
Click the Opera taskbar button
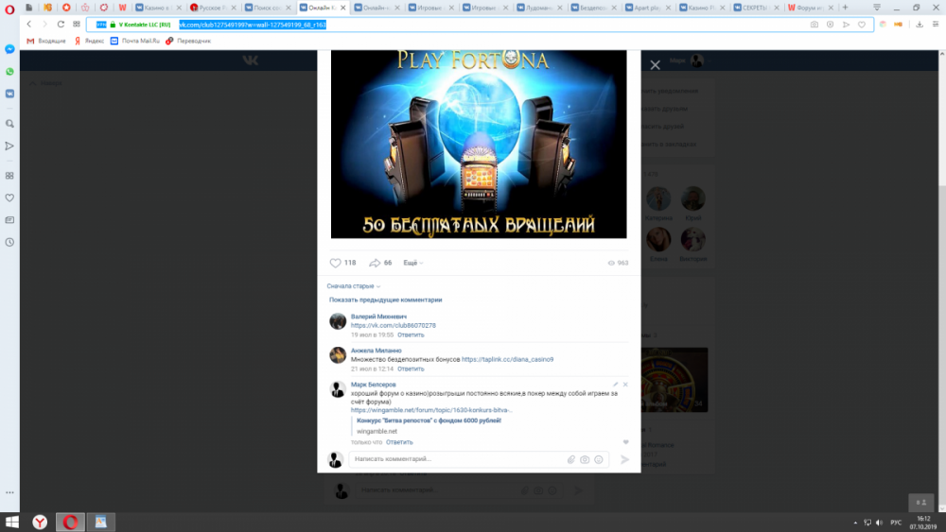(x=71, y=522)
